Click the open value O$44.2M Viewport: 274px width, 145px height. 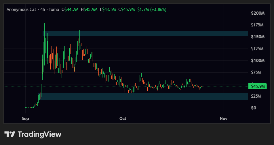[70, 9]
